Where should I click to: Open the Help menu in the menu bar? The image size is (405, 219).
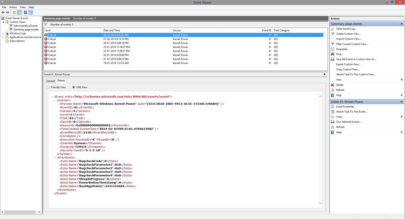[31, 7]
